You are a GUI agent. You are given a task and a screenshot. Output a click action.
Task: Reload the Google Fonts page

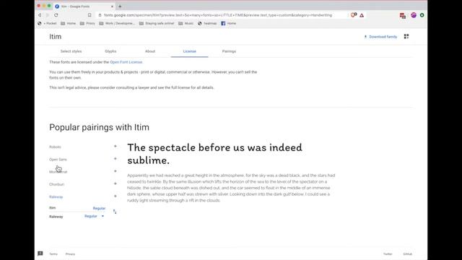pos(56,15)
